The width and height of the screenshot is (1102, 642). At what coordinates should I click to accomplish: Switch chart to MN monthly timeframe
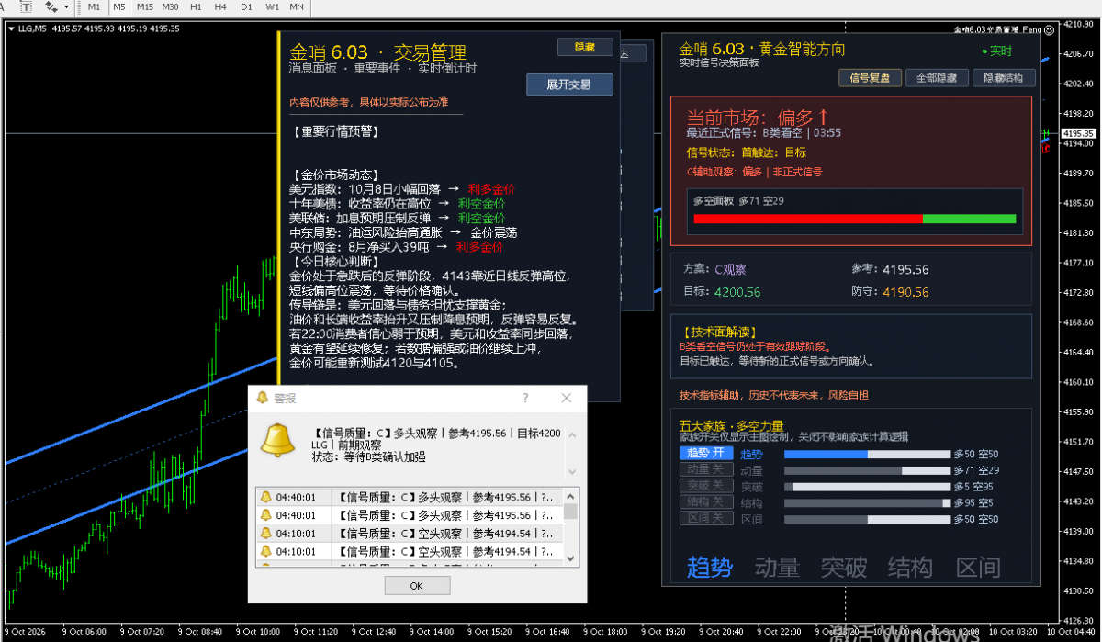pos(297,6)
